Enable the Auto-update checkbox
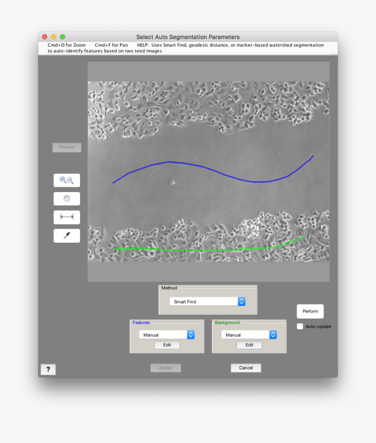This screenshot has width=376, height=443. (300, 326)
